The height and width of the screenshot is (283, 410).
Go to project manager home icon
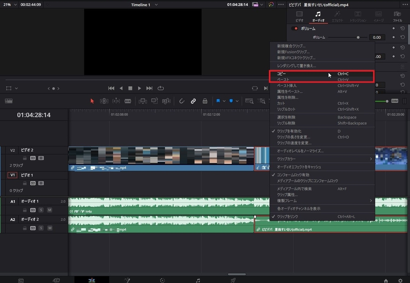tap(386, 281)
